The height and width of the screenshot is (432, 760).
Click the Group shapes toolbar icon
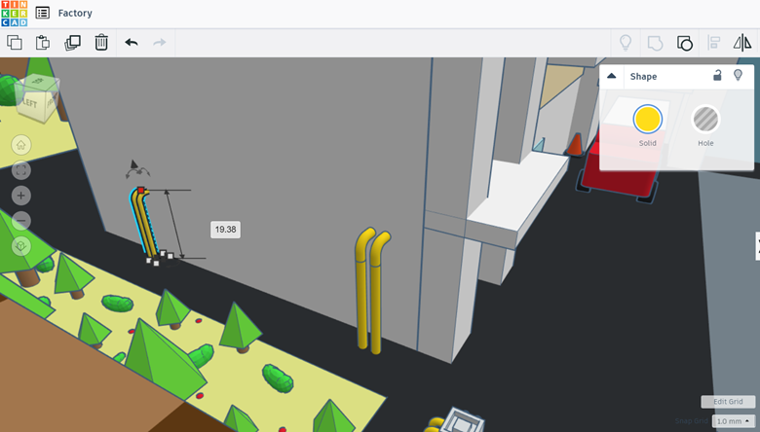655,43
